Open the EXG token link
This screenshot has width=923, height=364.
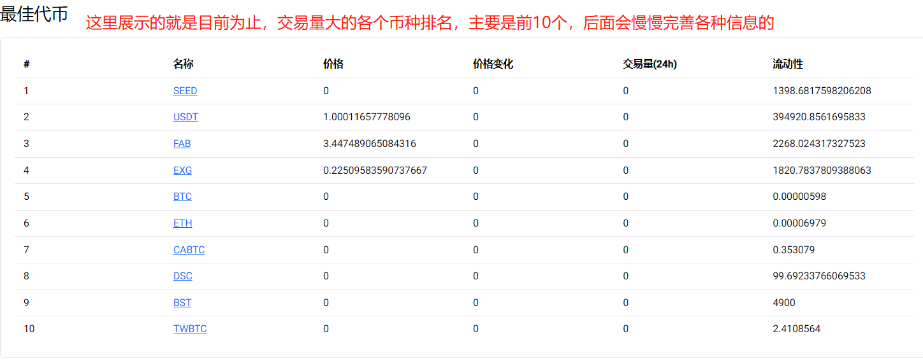pos(182,171)
